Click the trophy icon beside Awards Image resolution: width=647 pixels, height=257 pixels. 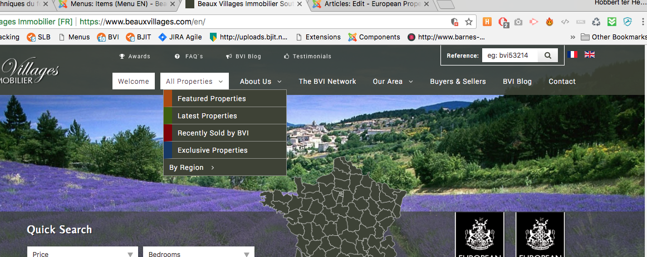122,56
